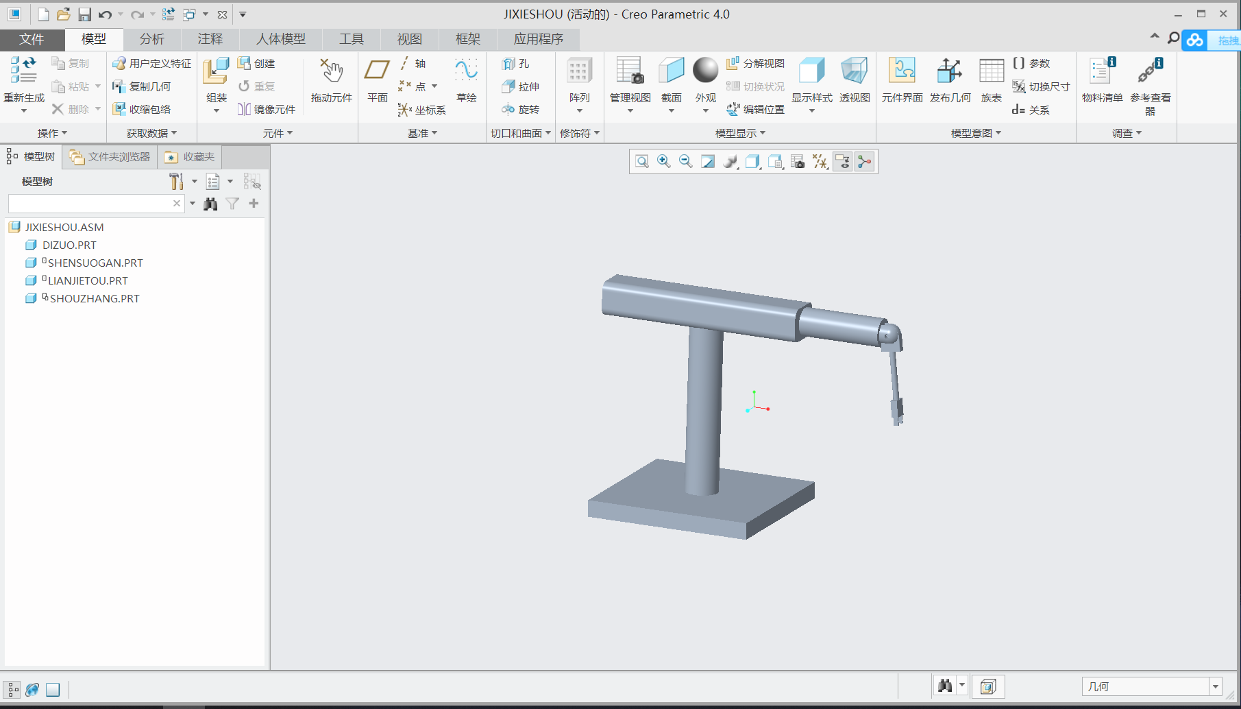Open the 管理视图 view manager
The width and height of the screenshot is (1241, 709).
(630, 72)
